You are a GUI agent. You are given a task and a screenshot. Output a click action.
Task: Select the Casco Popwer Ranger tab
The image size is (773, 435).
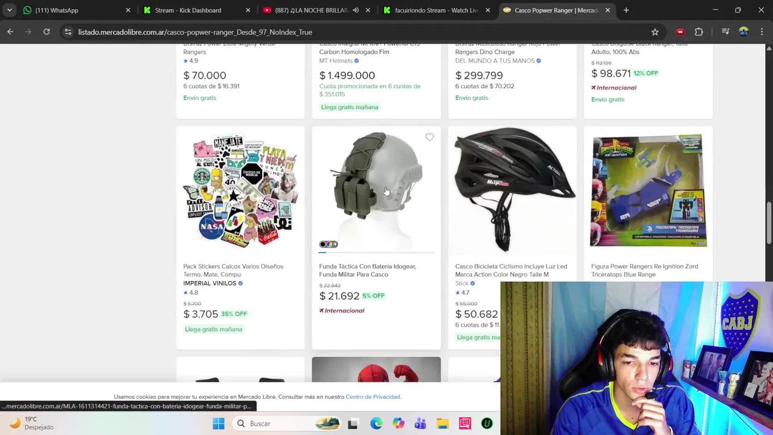click(x=556, y=10)
